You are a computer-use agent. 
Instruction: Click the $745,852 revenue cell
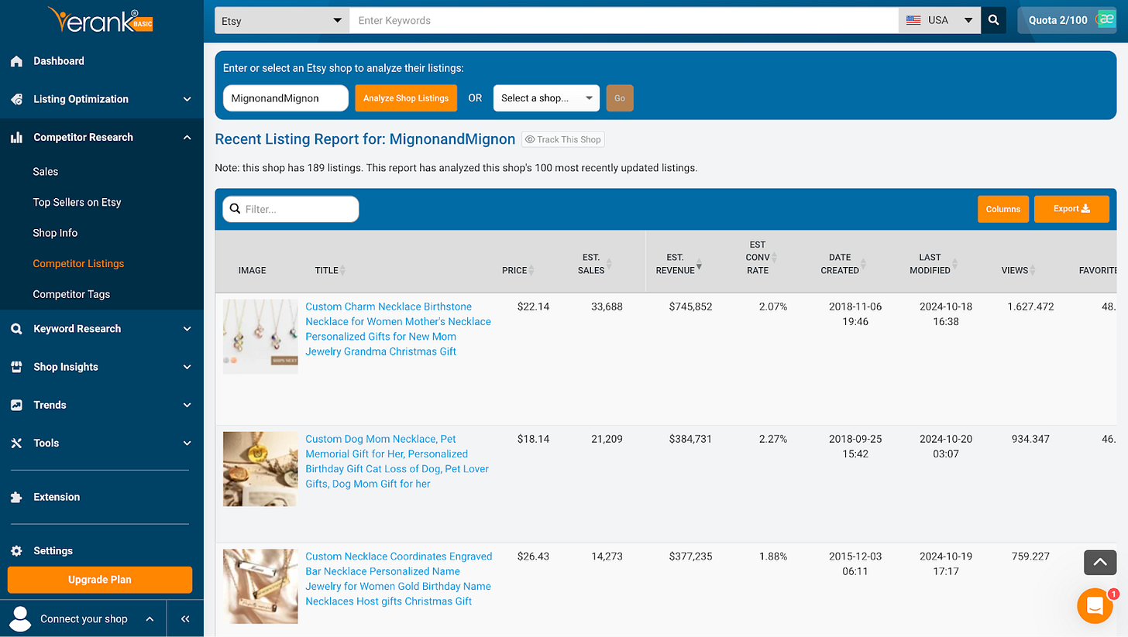click(x=690, y=307)
